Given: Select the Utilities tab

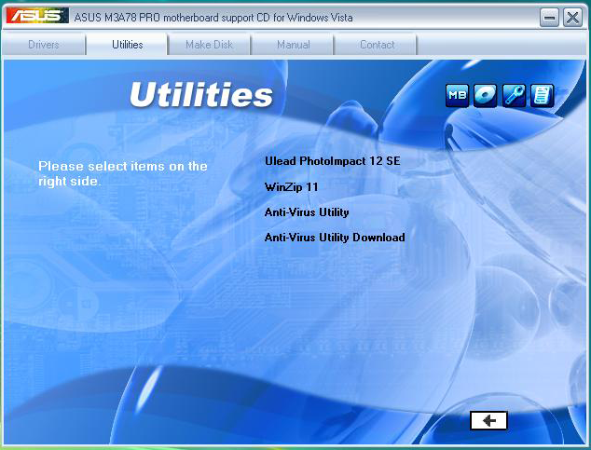Looking at the screenshot, I should 128,45.
